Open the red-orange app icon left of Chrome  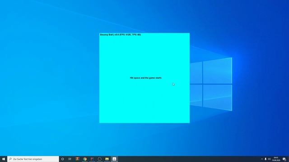click(77, 159)
